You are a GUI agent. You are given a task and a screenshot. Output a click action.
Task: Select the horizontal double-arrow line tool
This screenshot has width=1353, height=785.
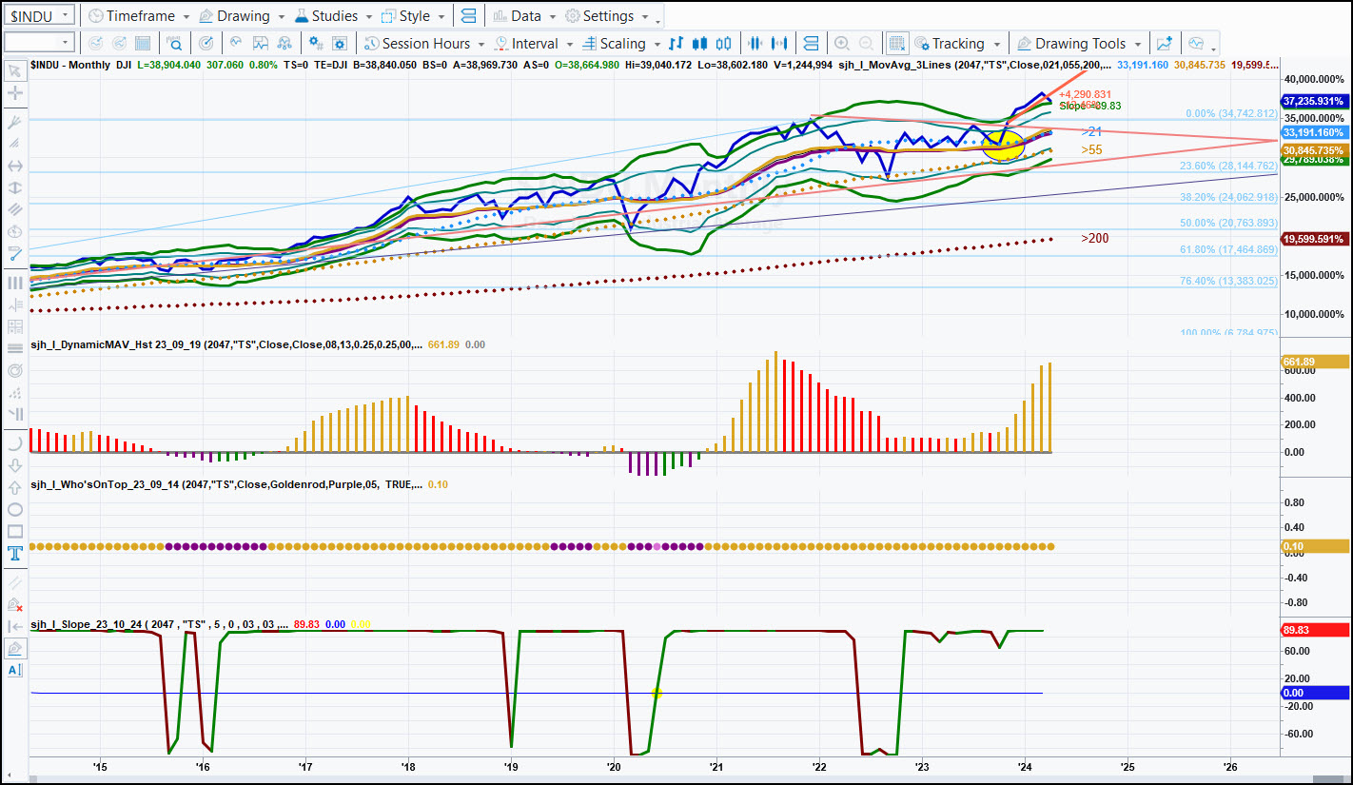(15, 167)
